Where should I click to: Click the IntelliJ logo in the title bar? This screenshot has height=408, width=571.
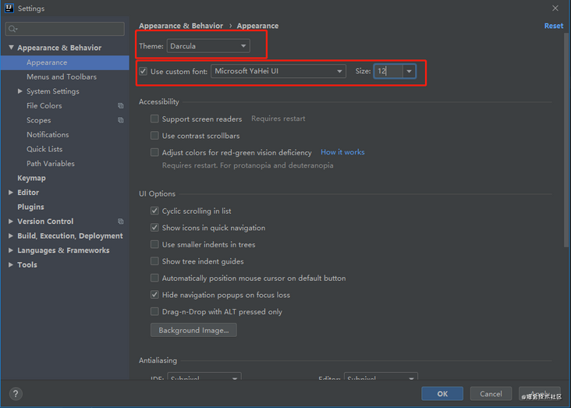pos(9,9)
